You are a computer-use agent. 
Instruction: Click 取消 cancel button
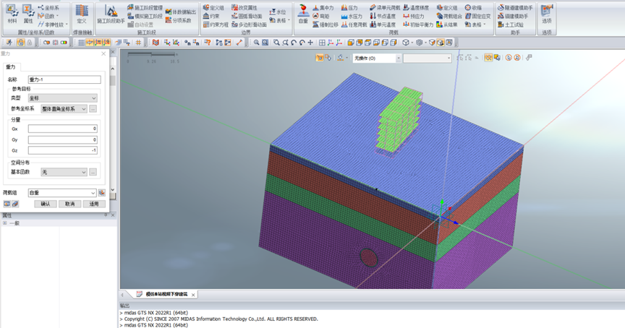point(69,204)
